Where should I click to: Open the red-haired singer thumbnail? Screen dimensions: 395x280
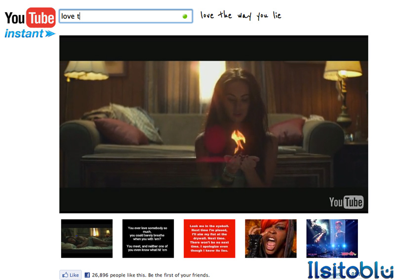coord(271,239)
